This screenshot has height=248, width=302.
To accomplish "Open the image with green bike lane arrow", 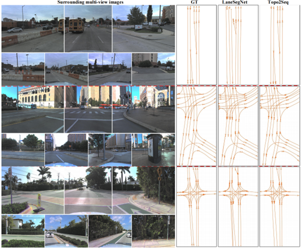I will pyautogui.click(x=144, y=190).
